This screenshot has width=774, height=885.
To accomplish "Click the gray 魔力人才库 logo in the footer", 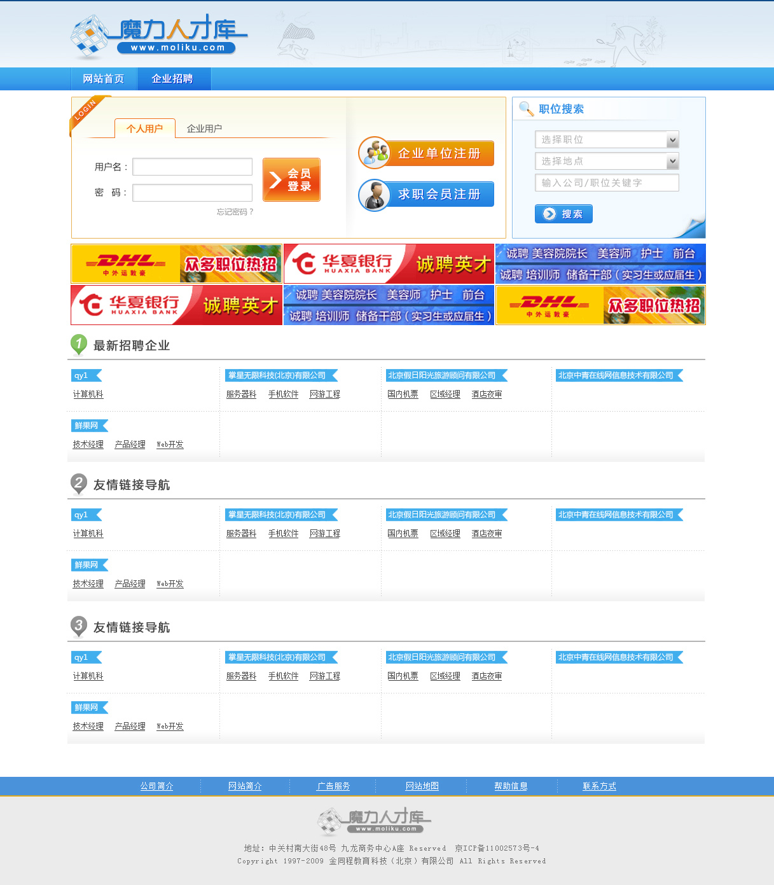I will [x=374, y=821].
